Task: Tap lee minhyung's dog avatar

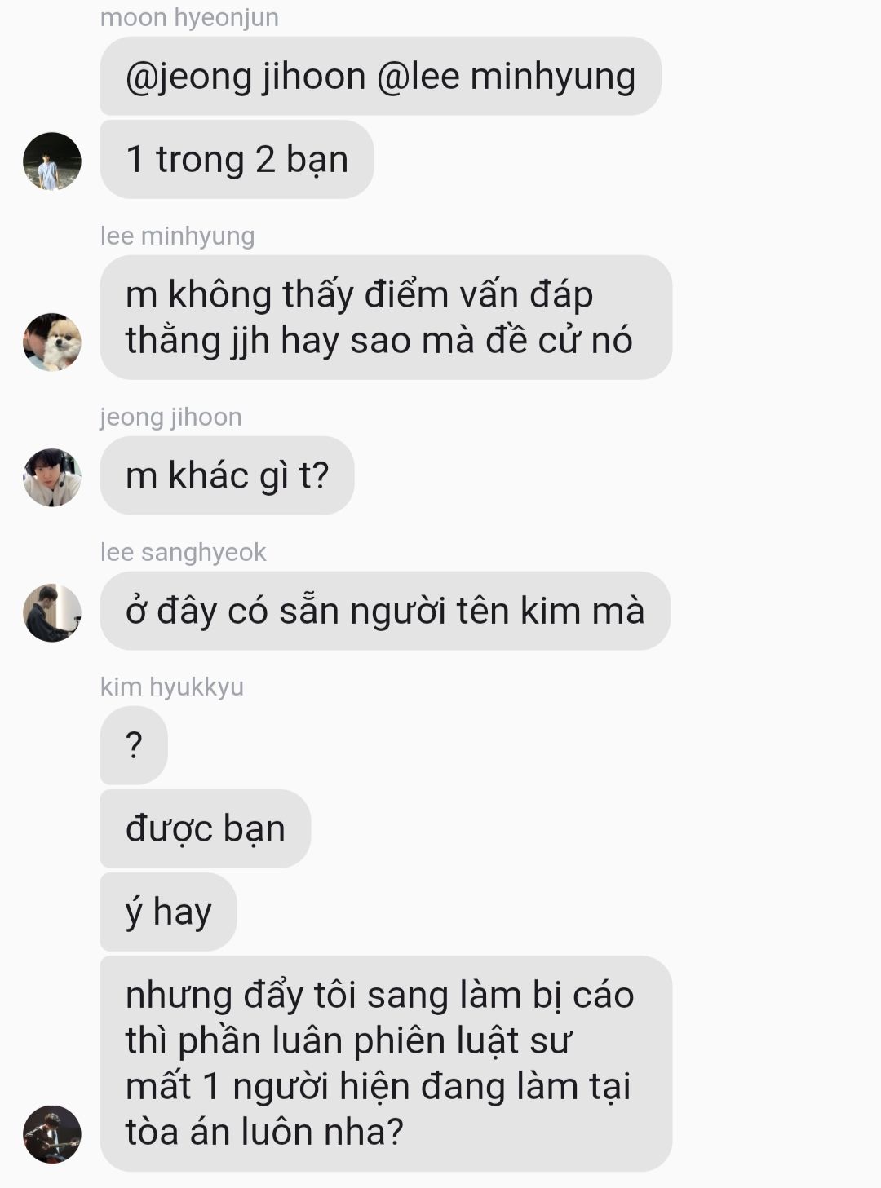Action: click(52, 342)
